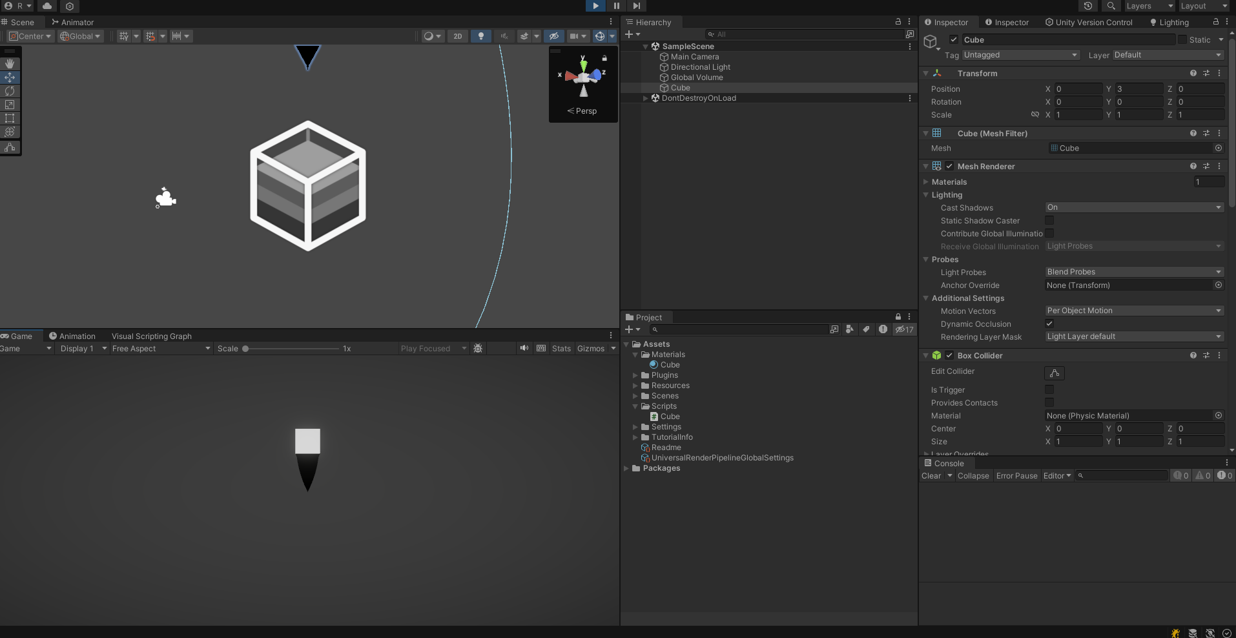This screenshot has width=1236, height=638.
Task: Uncheck Dynamic Occlusion
Action: point(1049,324)
